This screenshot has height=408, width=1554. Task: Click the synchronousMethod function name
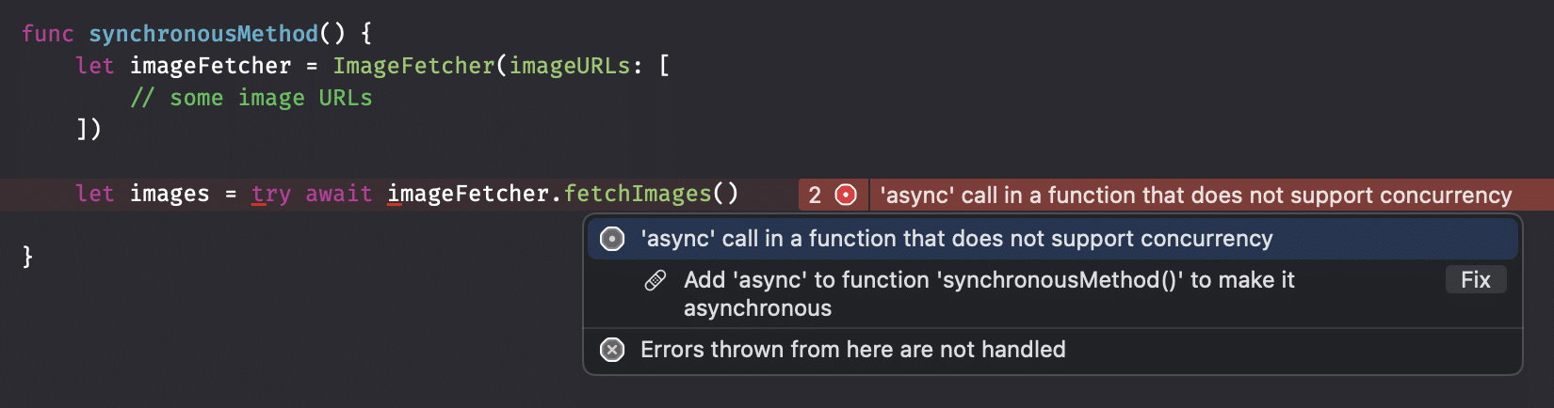[203, 34]
